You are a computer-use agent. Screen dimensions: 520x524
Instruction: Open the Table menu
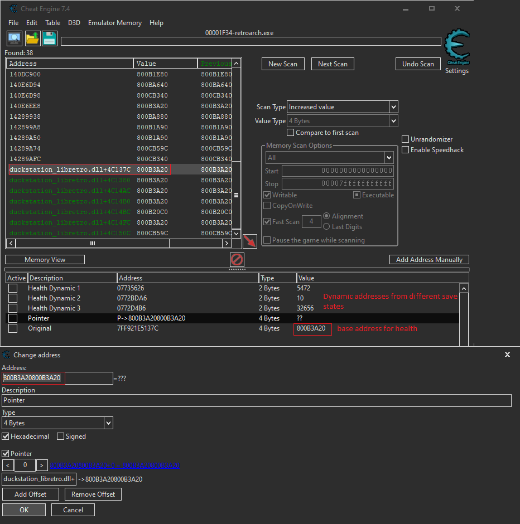coord(53,23)
